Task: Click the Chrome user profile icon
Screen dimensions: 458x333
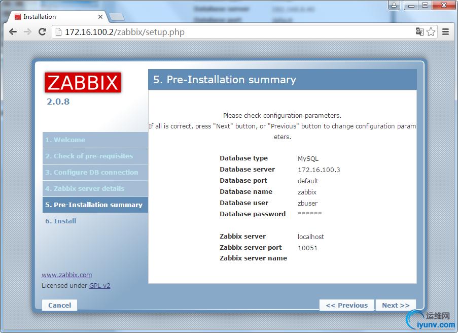Action: click(x=394, y=5)
